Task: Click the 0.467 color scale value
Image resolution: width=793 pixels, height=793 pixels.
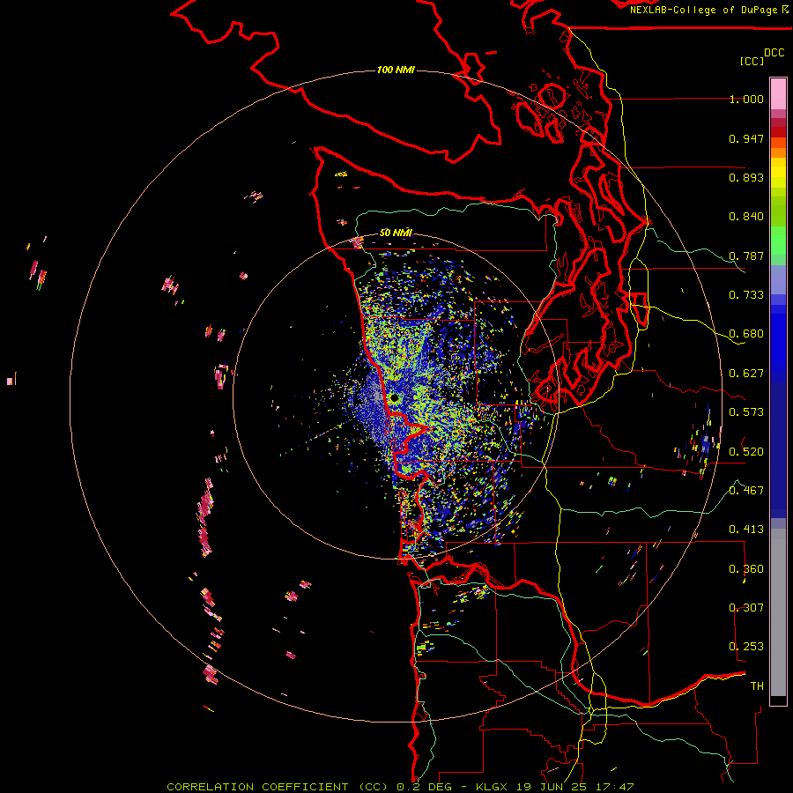Action: 746,490
